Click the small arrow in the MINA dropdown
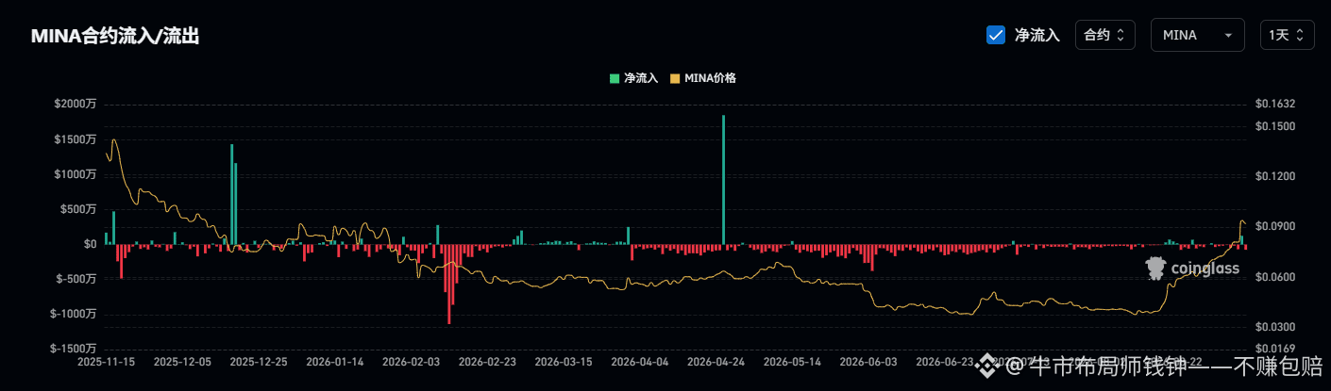Screen dimensions: 1331x391 1228,35
